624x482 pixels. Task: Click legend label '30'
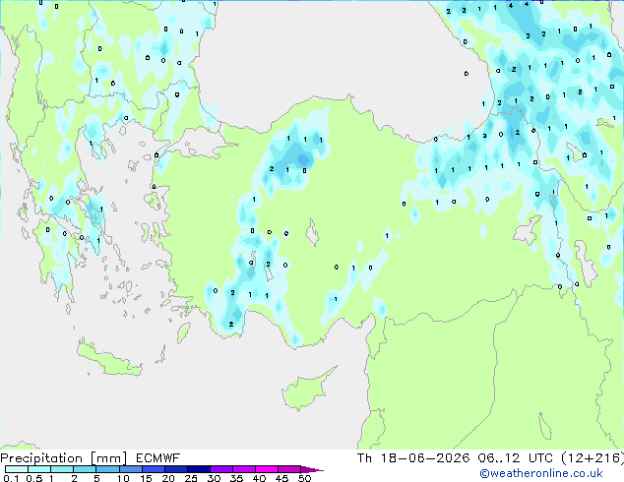point(214,478)
